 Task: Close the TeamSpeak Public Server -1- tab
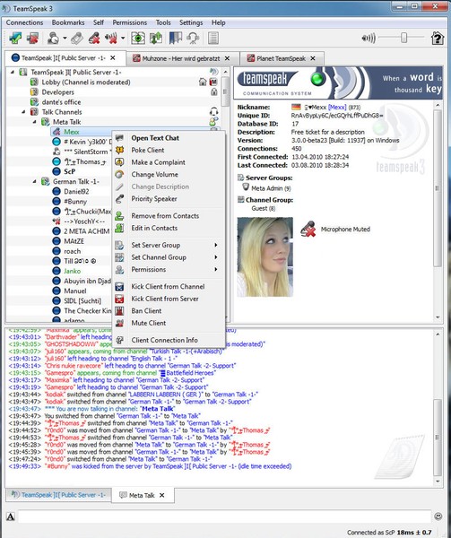pos(112,58)
